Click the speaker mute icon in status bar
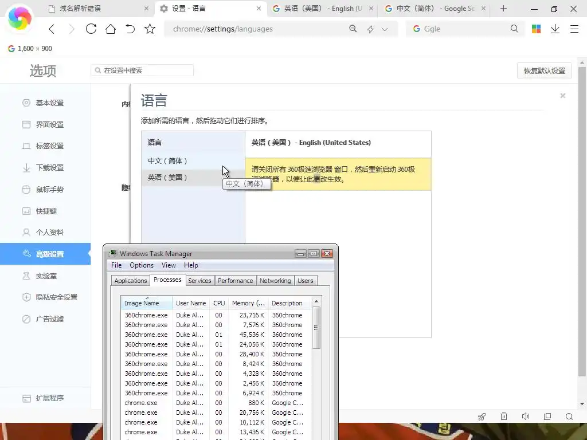The image size is (587, 440). click(526, 417)
